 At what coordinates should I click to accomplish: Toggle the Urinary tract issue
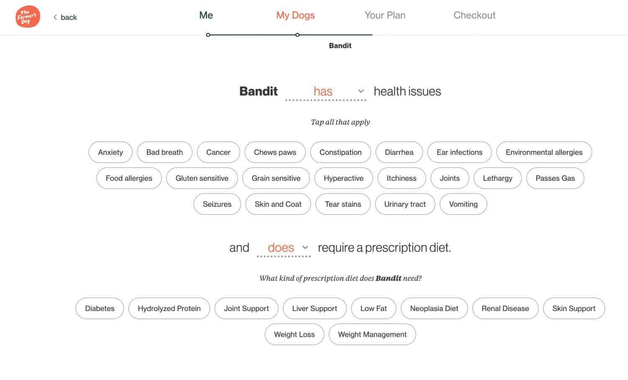pos(405,204)
